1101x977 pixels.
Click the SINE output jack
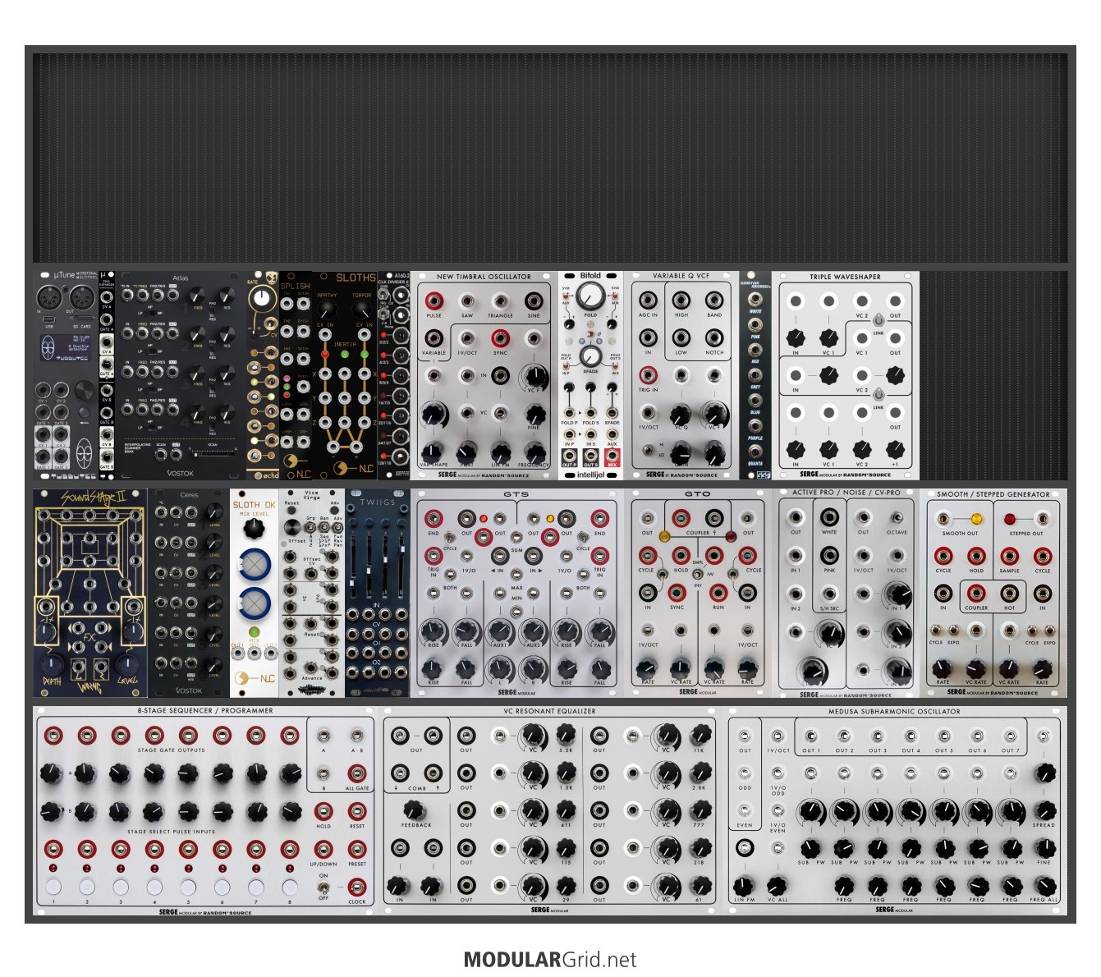pyautogui.click(x=534, y=300)
